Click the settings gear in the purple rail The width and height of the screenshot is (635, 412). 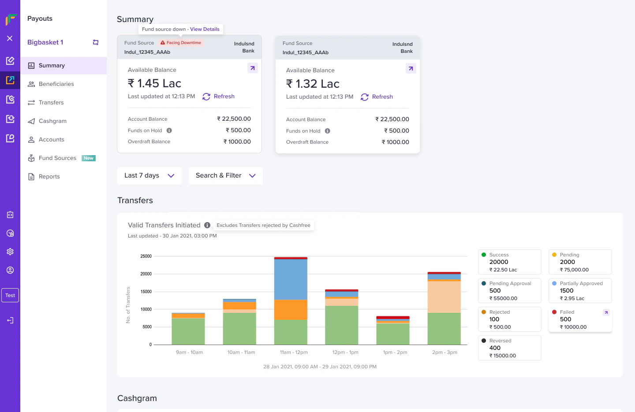coord(10,252)
